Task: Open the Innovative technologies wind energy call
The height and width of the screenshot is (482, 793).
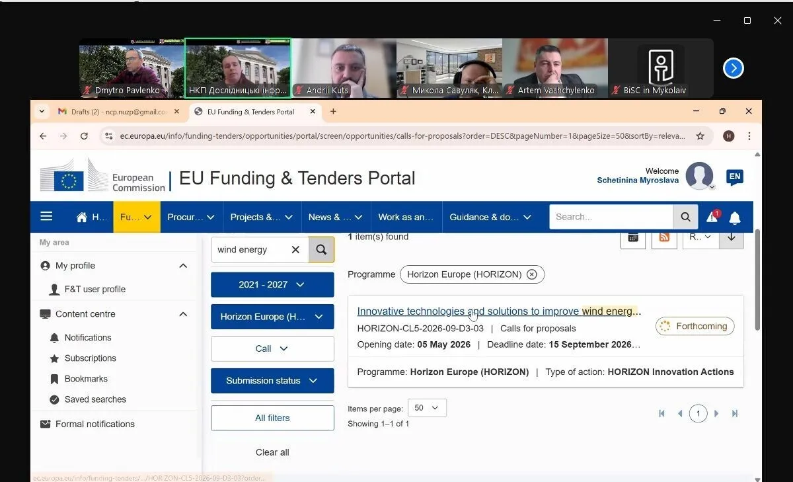Action: tap(499, 311)
